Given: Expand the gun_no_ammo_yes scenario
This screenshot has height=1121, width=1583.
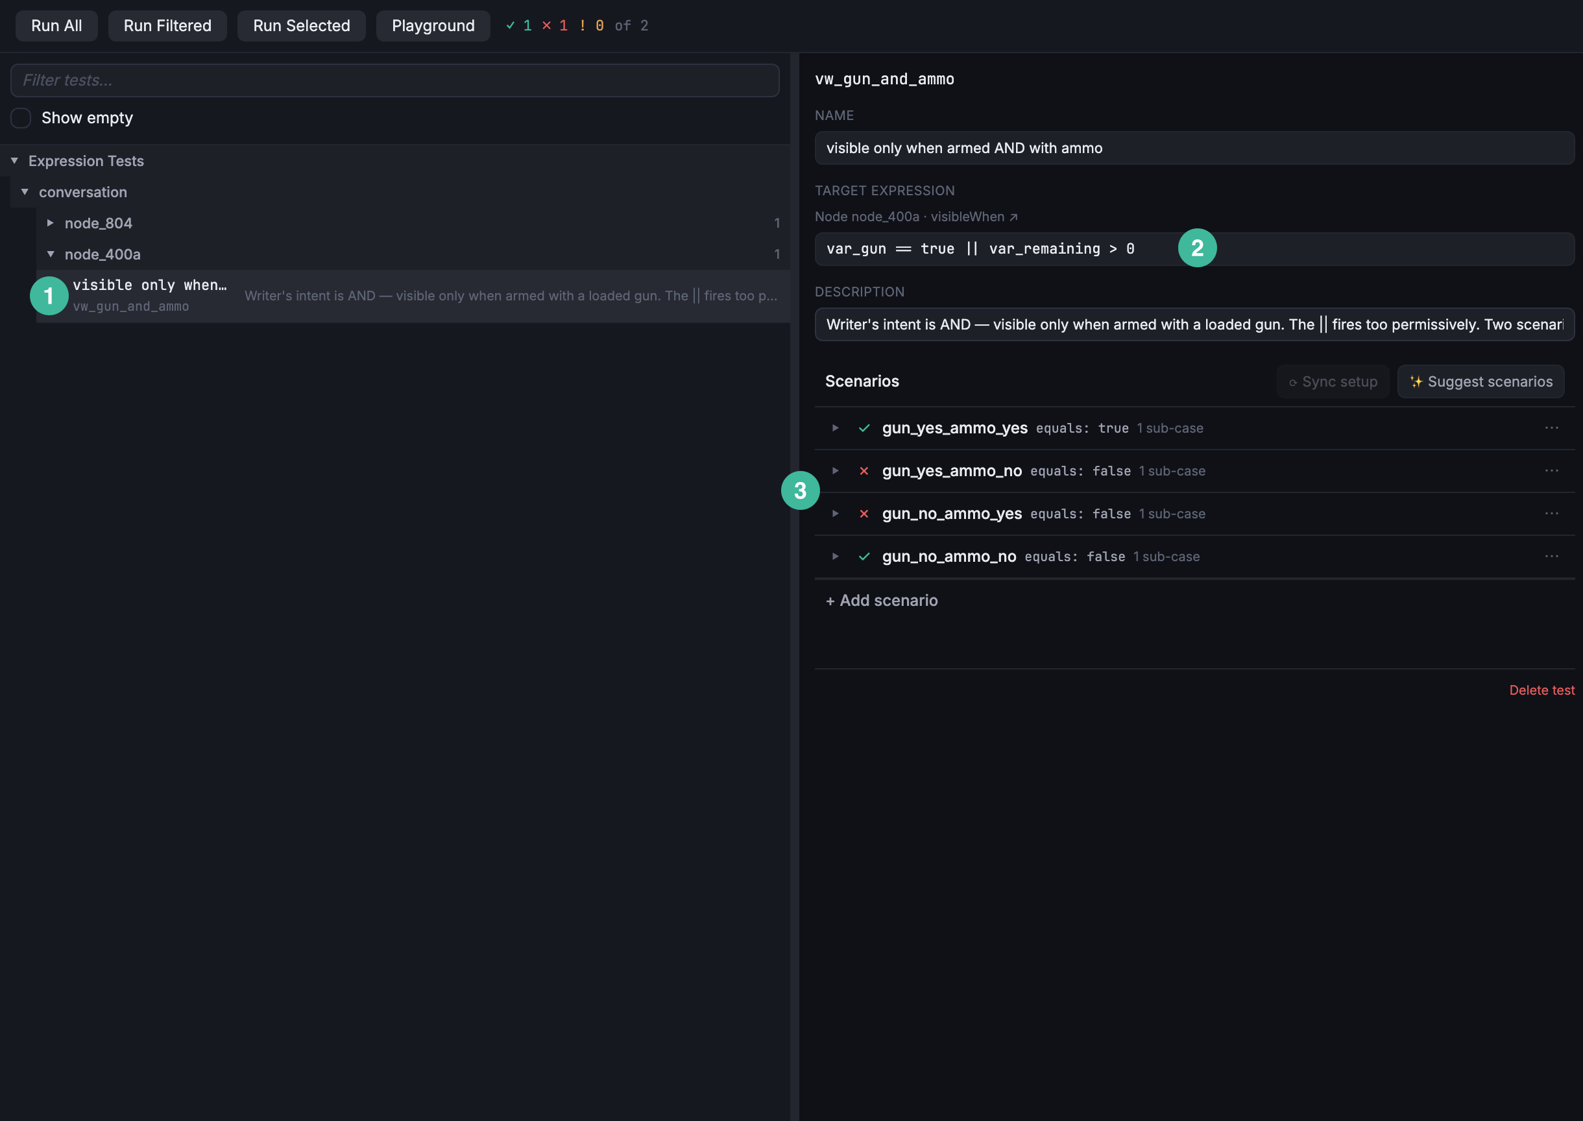Looking at the screenshot, I should click(836, 514).
